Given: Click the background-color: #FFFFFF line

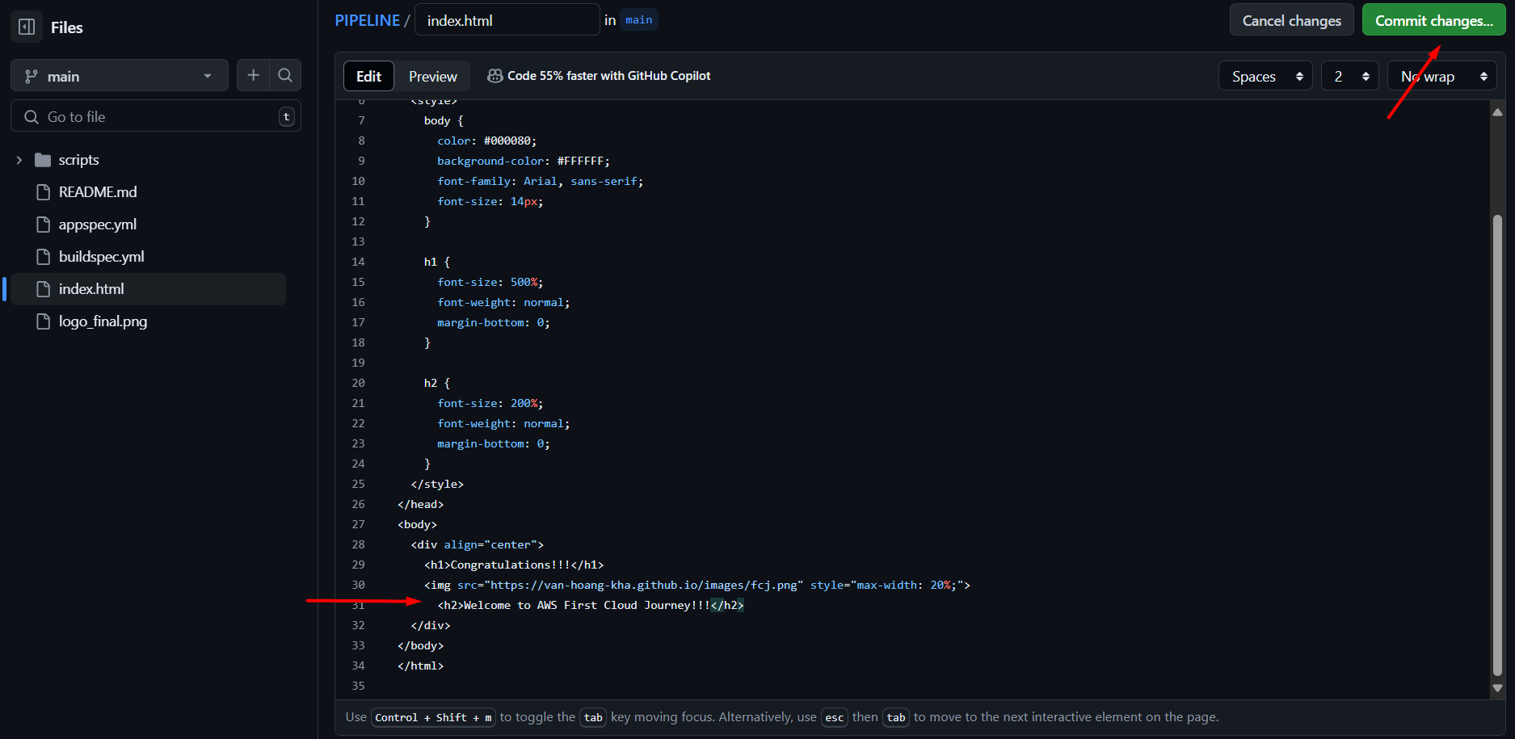Looking at the screenshot, I should 524,161.
